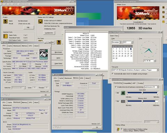Click OK in the CPU-Z processor window

point(46,95)
